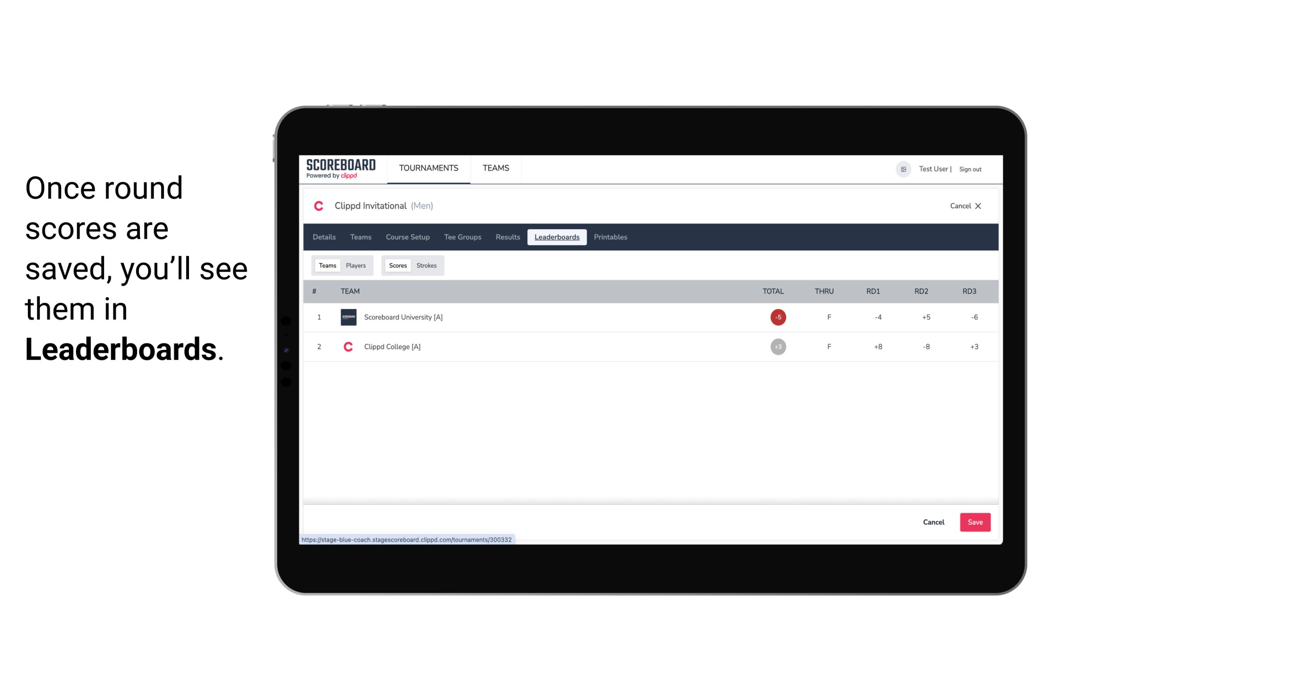Click the Clippd Invitational title icon
This screenshot has height=700, width=1300.
tap(320, 206)
